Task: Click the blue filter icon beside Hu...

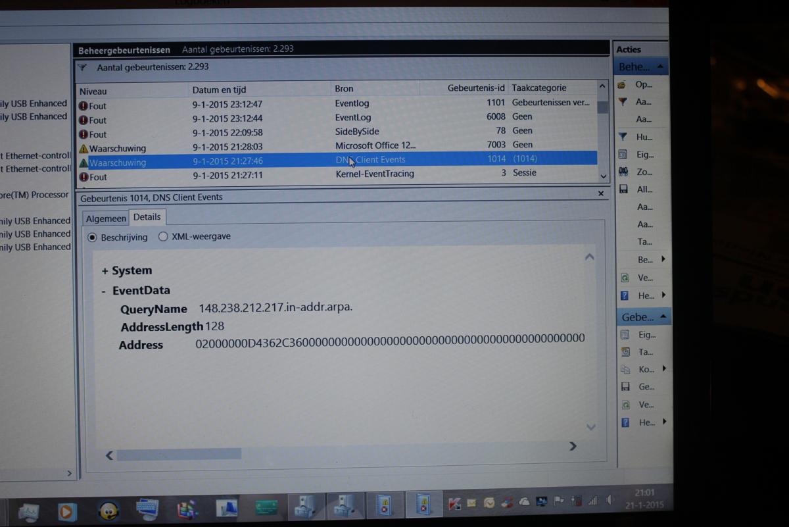Action: click(x=622, y=137)
